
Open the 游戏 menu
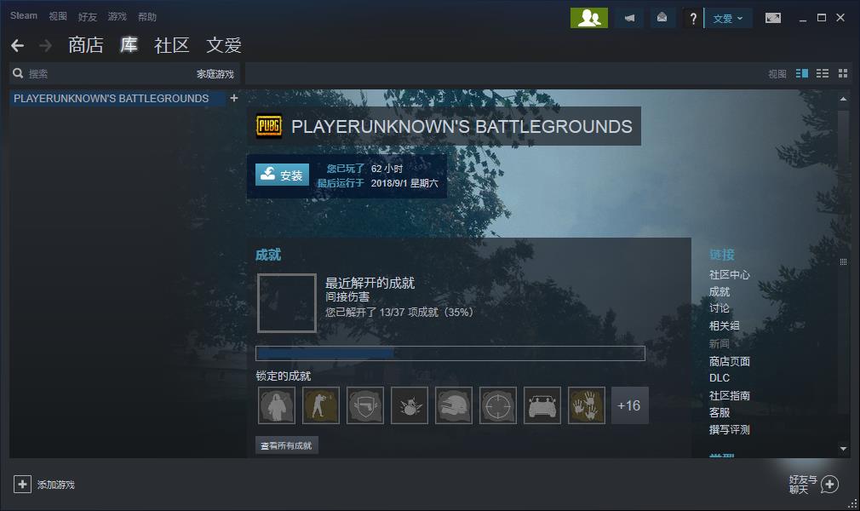pyautogui.click(x=118, y=16)
